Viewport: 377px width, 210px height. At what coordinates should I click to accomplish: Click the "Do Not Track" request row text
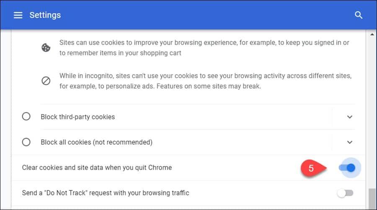[x=106, y=193]
